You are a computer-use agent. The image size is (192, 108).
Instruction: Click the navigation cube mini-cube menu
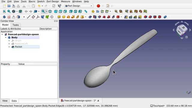(186, 37)
